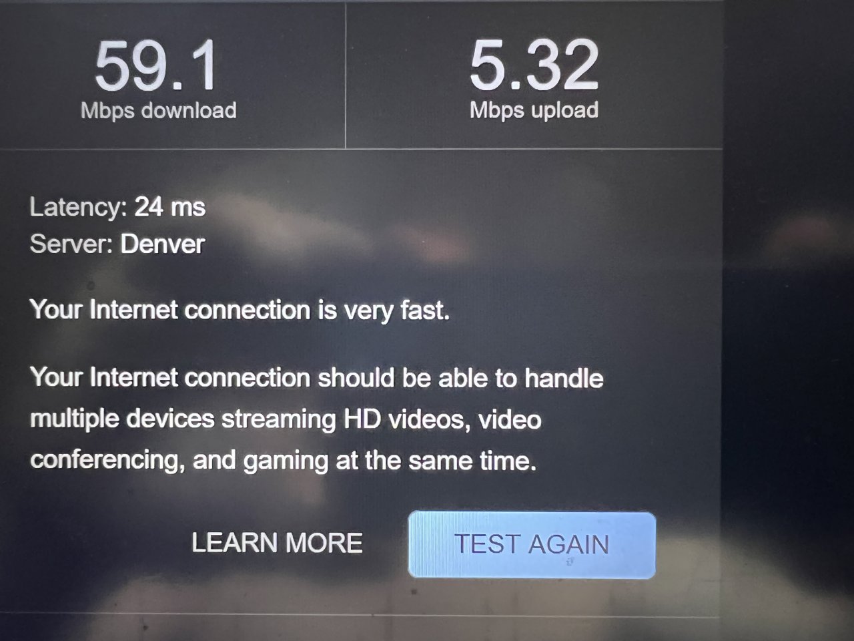Viewport: 854px width, 641px height.
Task: Click the Latency label
Action: coord(78,207)
